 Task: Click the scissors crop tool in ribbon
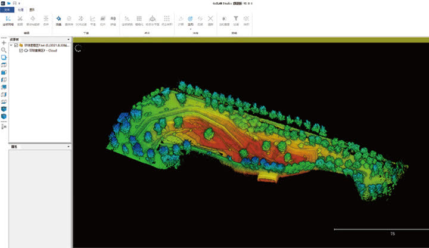pyautogui.click(x=20, y=20)
